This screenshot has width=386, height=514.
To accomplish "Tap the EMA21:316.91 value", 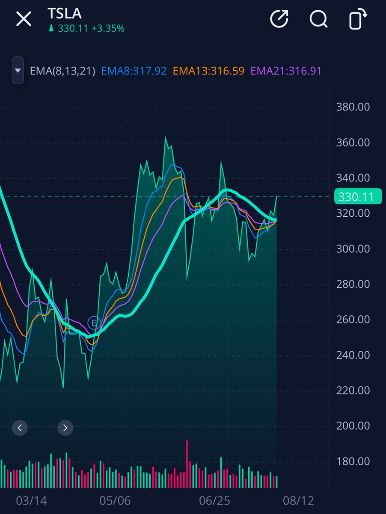I will point(286,71).
